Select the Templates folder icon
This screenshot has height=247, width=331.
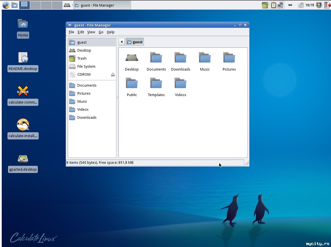[x=156, y=83]
